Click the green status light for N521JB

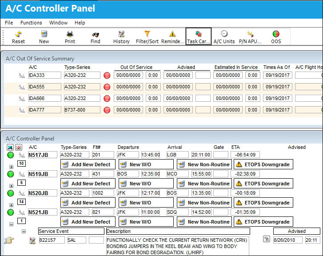[11, 212]
